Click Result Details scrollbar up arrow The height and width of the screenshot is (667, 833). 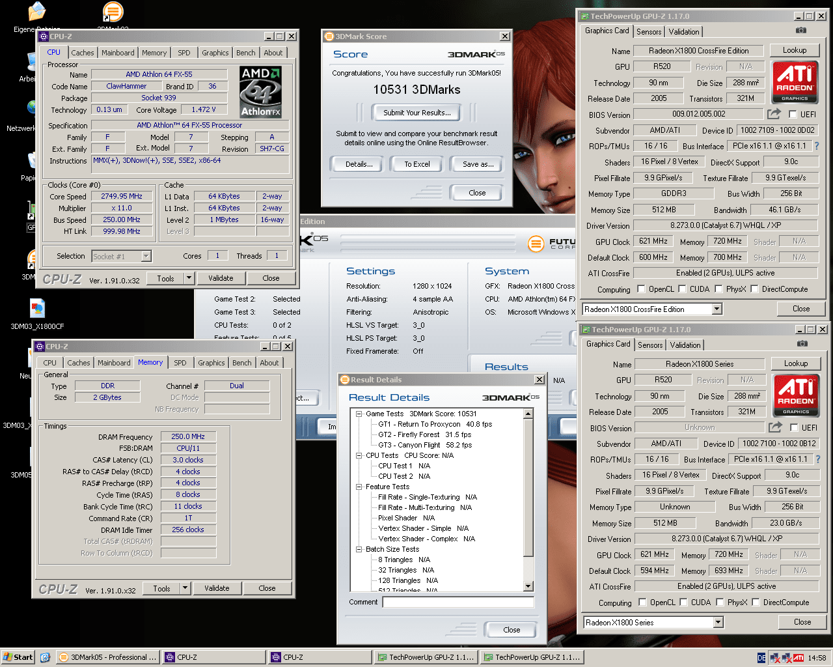coord(528,414)
